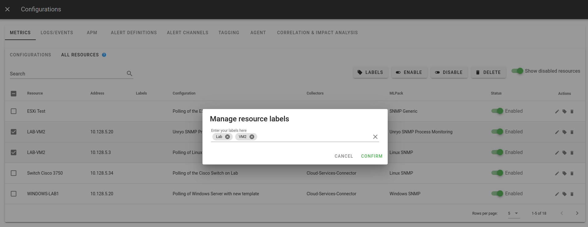This screenshot has height=227, width=588.
Task: Go to previous page of resources
Action: [x=562, y=213]
